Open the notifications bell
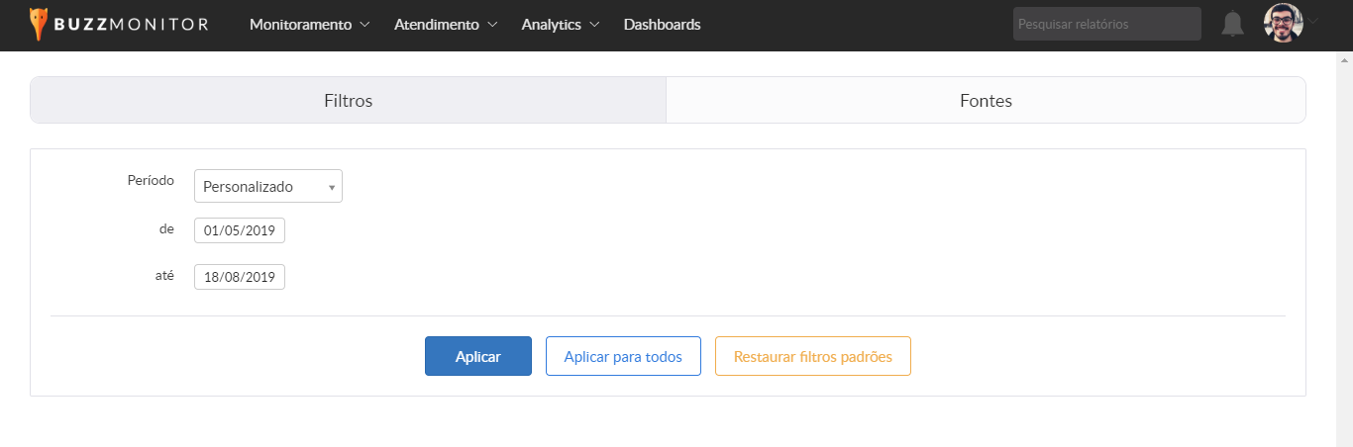The height and width of the screenshot is (447, 1353). pyautogui.click(x=1232, y=25)
